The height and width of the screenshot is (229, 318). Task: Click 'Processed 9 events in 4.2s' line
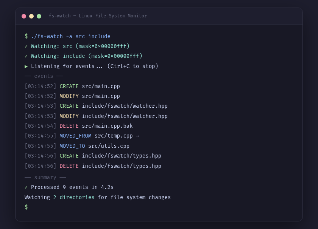(69, 187)
